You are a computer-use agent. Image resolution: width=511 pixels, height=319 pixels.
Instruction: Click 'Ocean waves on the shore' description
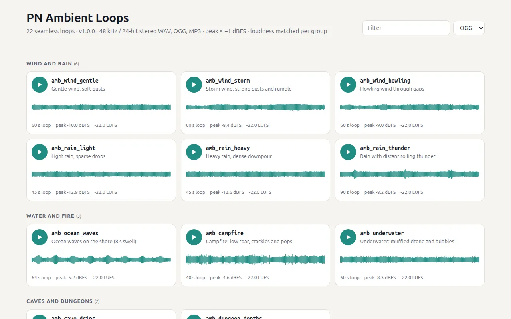tap(94, 242)
